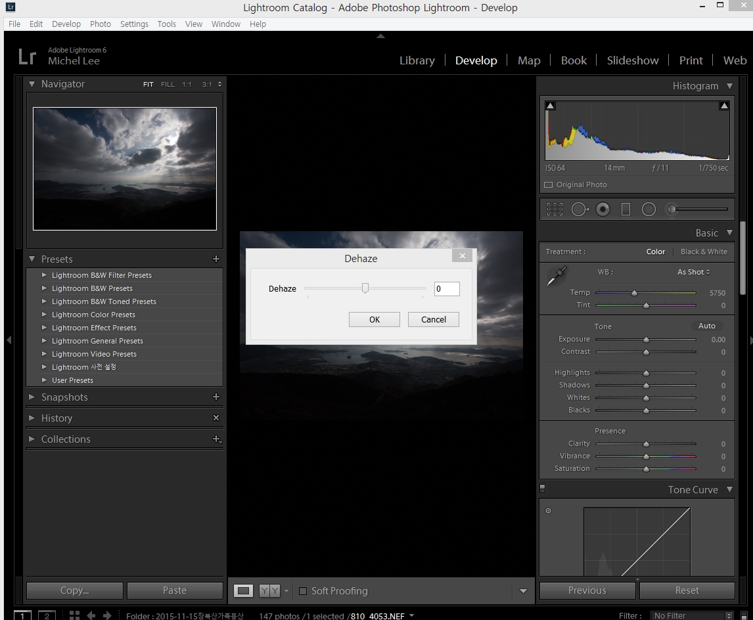753x620 pixels.
Task: Open the Photo menu
Action: (100, 24)
